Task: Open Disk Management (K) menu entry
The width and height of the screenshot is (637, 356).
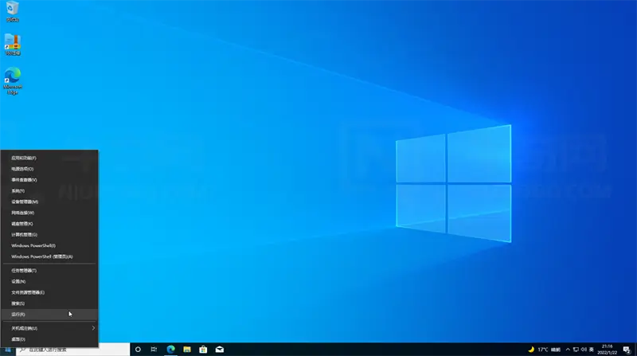Action: (x=49, y=224)
